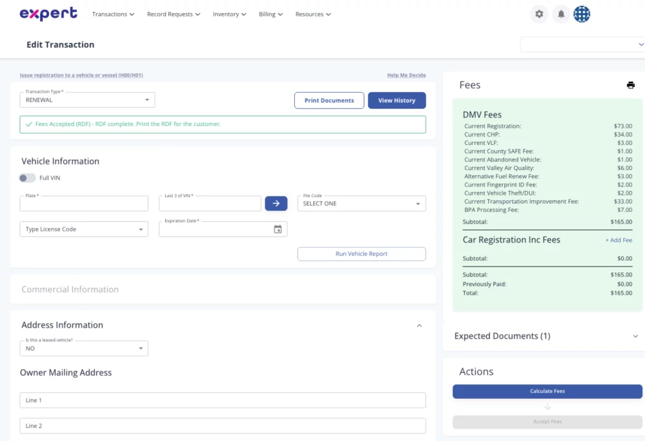Open the Billing menu
The image size is (645, 441).
271,14
